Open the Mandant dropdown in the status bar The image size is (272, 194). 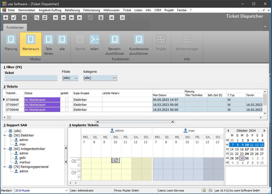click(66, 191)
